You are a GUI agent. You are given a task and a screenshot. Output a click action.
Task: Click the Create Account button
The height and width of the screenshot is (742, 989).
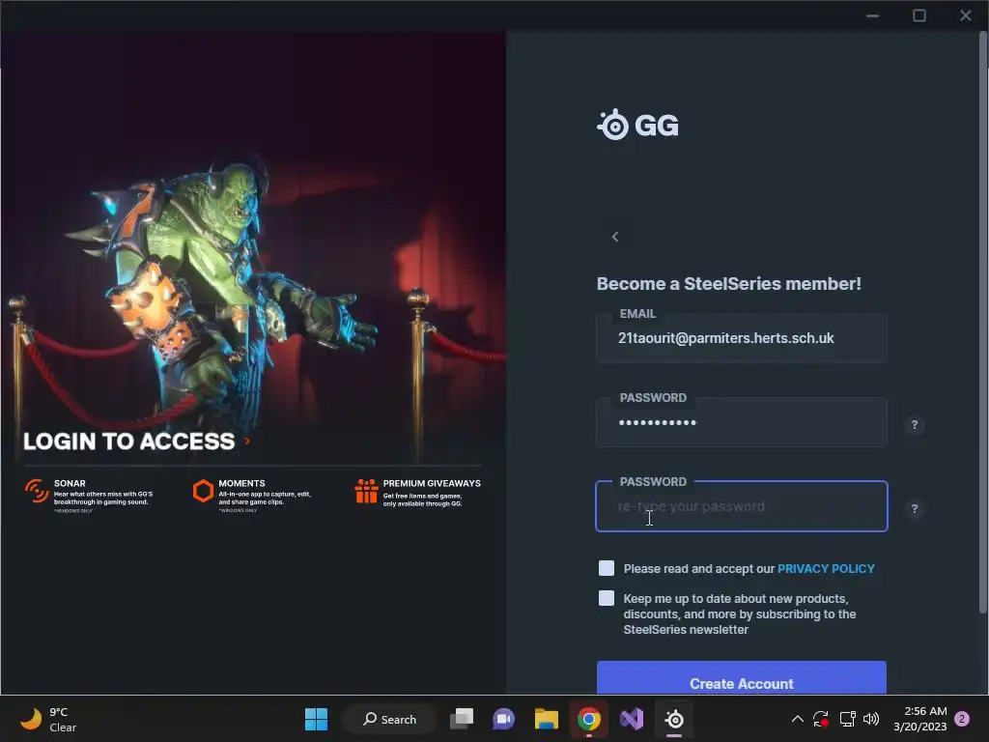click(x=741, y=679)
